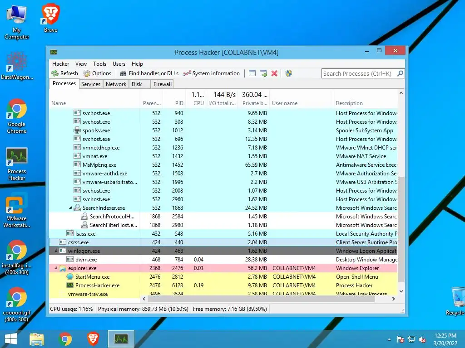Select the csrss.exe process row

[223, 242]
